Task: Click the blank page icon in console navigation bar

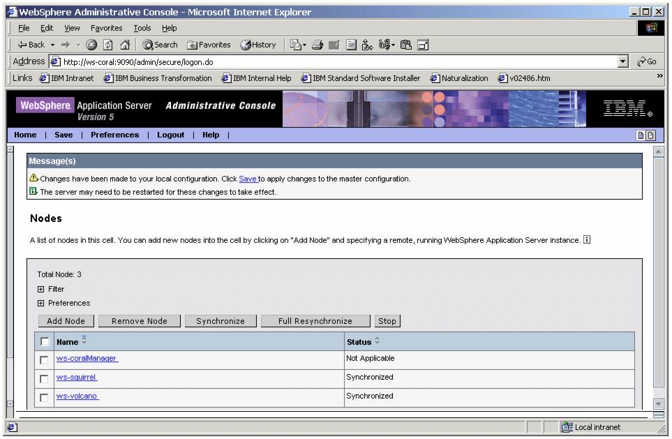Action: coord(650,135)
